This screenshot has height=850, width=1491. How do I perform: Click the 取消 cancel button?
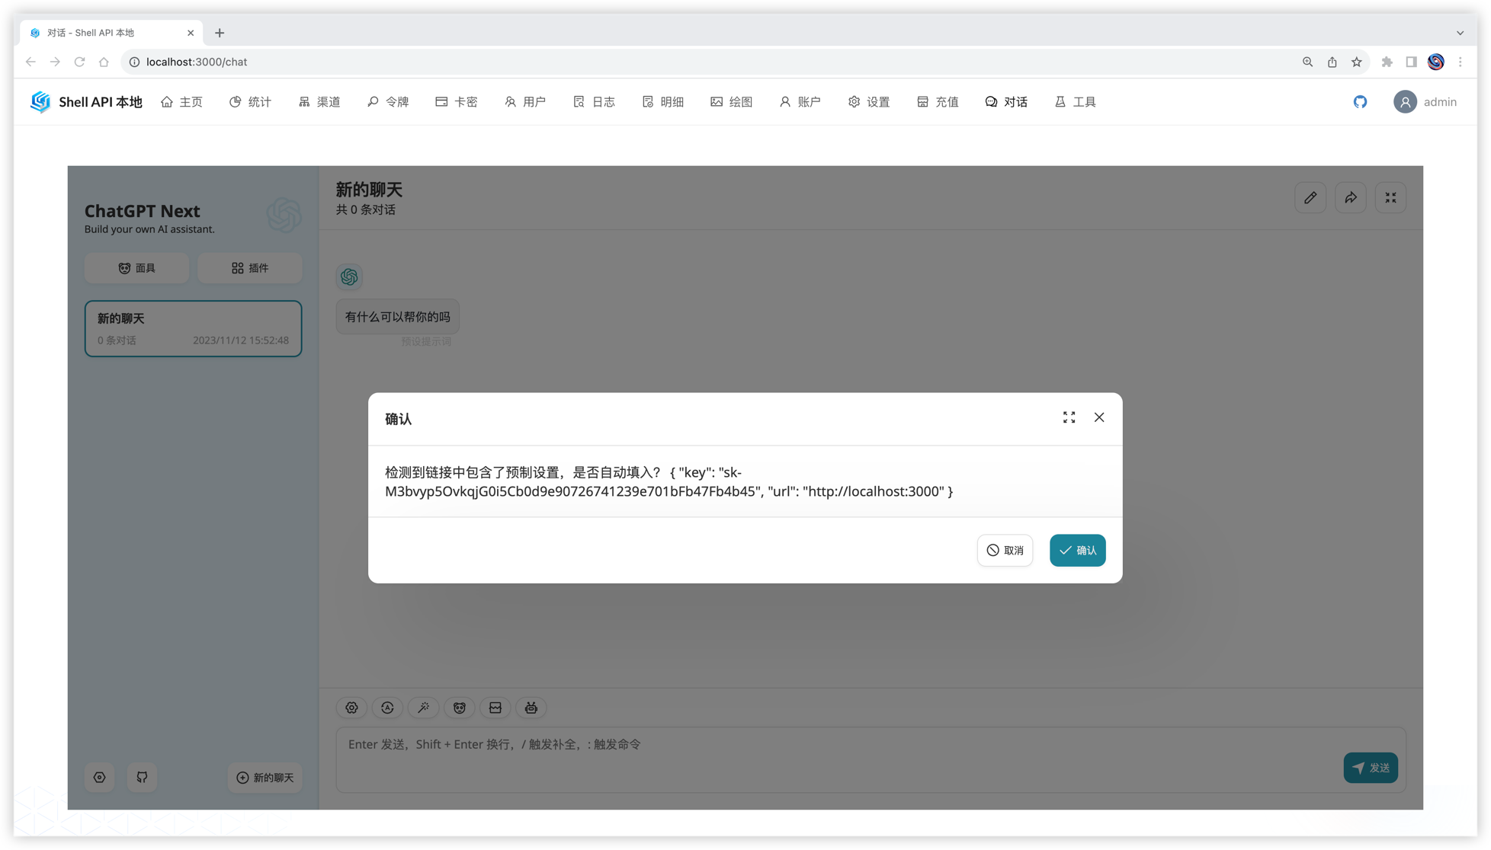[x=1005, y=550]
